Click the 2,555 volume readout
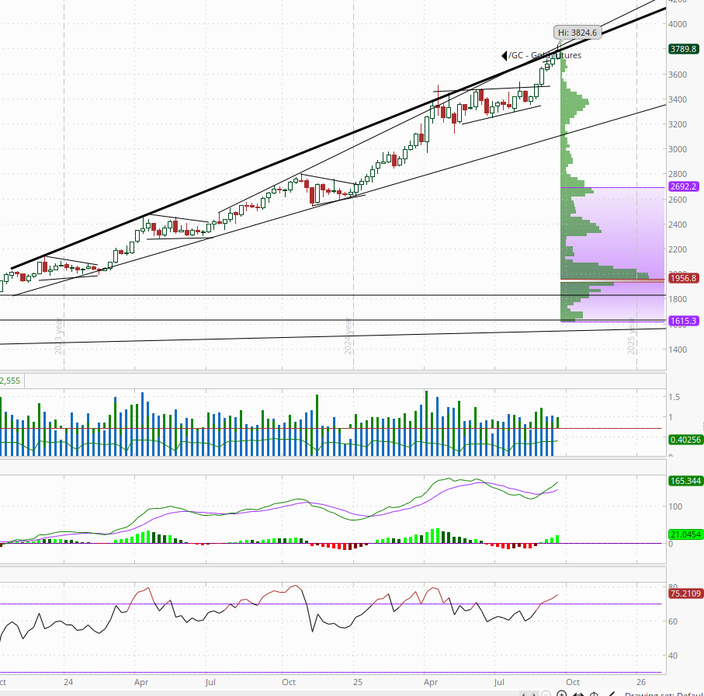Screen dimensions: 704x696 coord(10,381)
